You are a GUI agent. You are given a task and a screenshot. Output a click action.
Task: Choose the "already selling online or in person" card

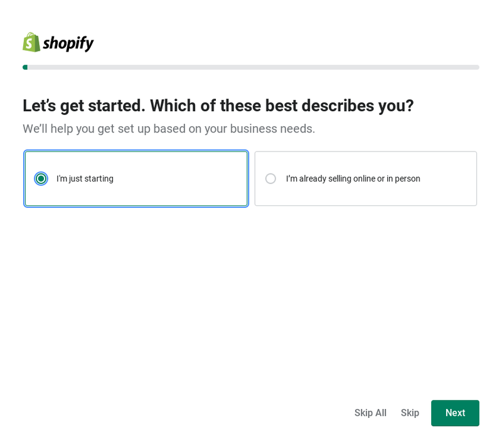point(366,178)
